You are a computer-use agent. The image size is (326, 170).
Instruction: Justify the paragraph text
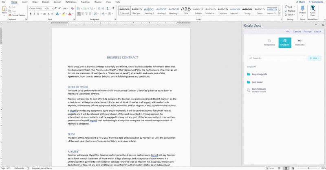(x=90, y=14)
